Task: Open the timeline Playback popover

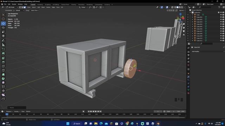Action: coord(9,111)
